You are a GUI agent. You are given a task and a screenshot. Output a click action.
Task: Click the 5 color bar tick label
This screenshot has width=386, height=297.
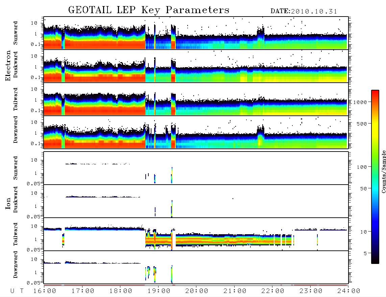click(x=365, y=254)
